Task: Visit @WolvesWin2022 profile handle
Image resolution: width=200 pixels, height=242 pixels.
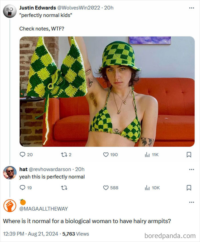Action: click(x=79, y=8)
